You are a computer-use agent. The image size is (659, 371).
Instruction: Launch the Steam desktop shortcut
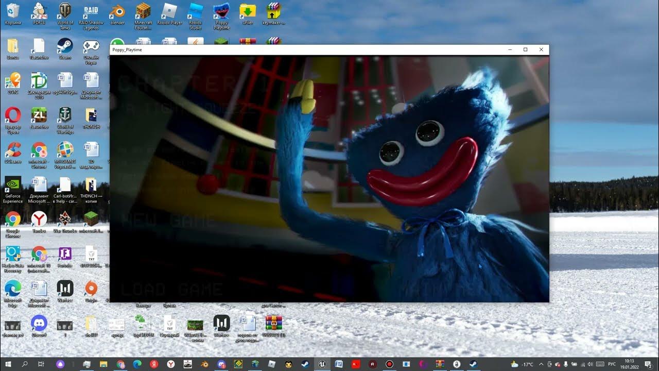pos(65,49)
